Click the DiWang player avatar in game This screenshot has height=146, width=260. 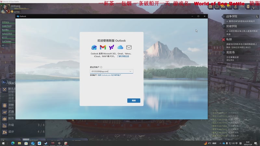pyautogui.click(x=5, y=8)
